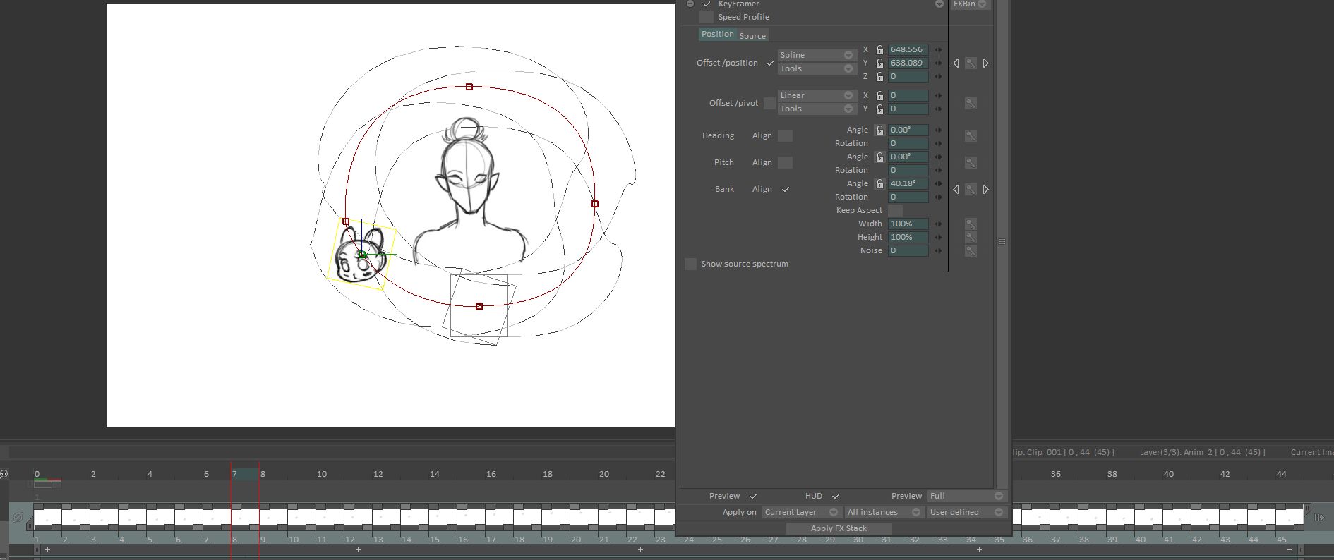Image resolution: width=1334 pixels, height=560 pixels.
Task: Enable the Keep Aspect checkbox
Action: coord(895,210)
